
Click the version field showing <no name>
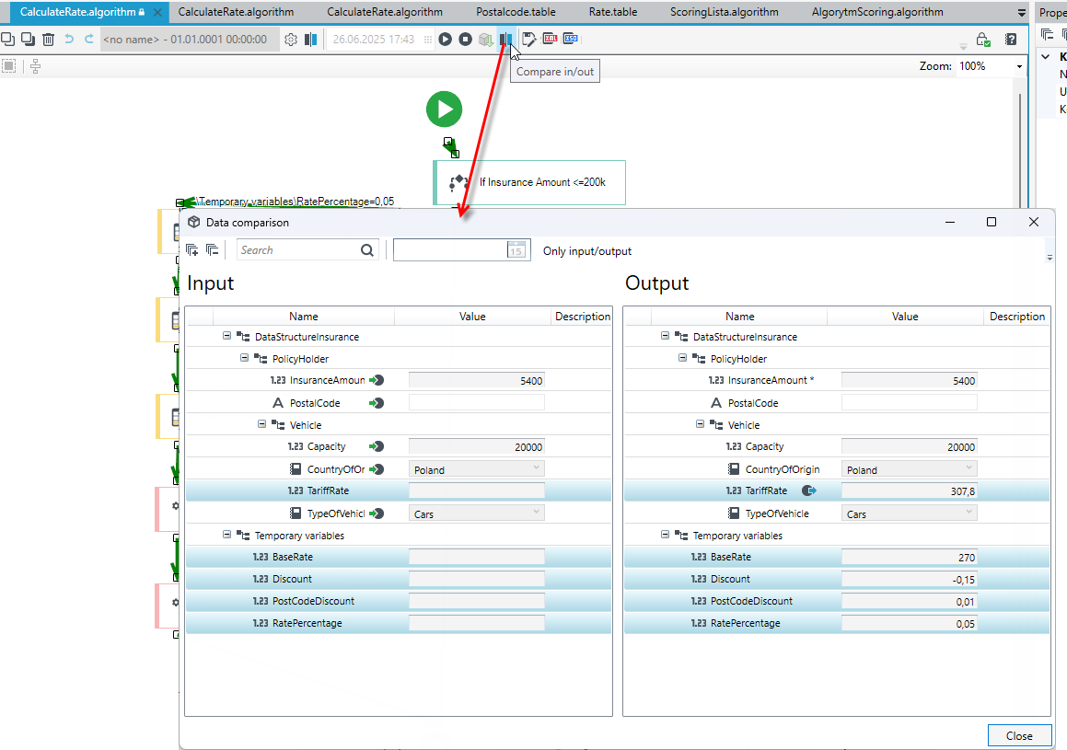[190, 40]
